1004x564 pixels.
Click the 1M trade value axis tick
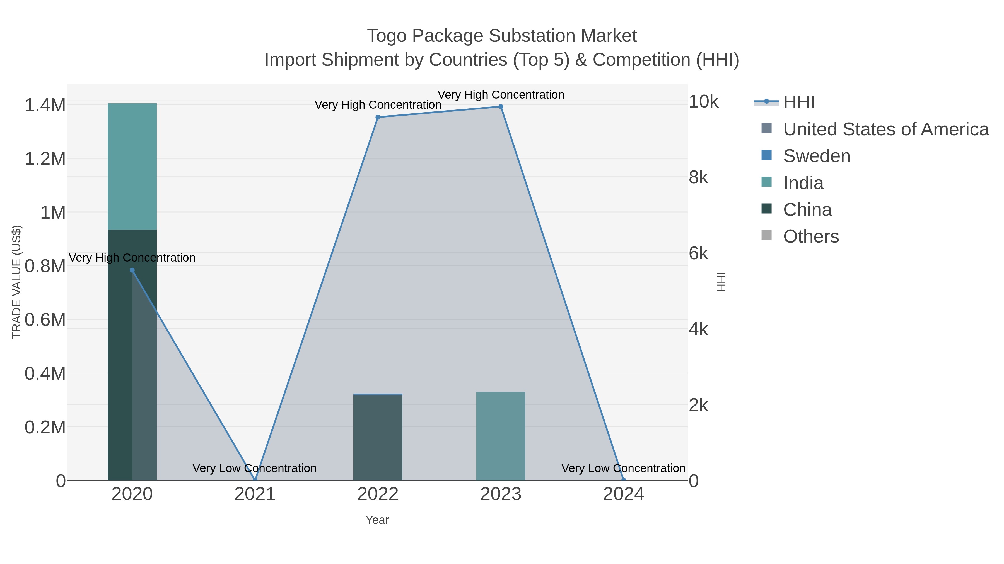point(53,213)
